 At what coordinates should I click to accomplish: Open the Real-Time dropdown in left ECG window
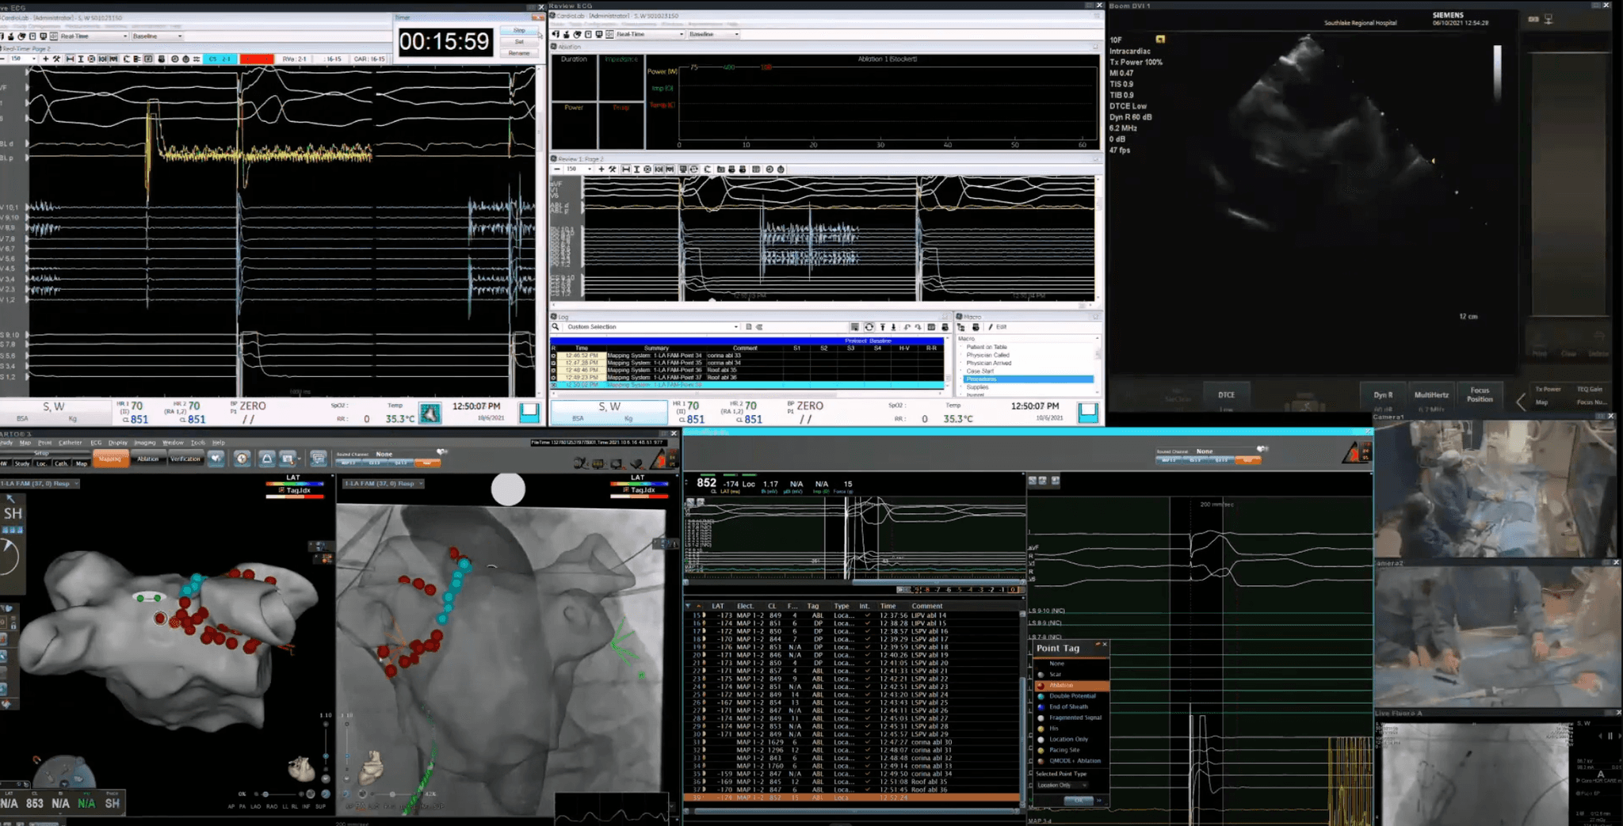(94, 36)
